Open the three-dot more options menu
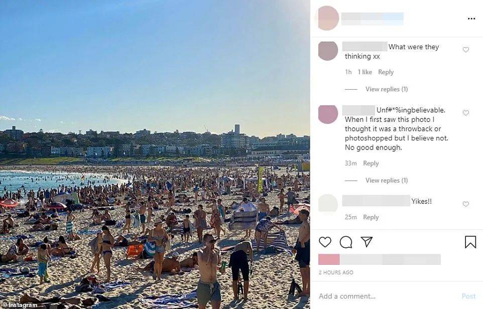Image resolution: width=483 pixels, height=309 pixels. (471, 19)
